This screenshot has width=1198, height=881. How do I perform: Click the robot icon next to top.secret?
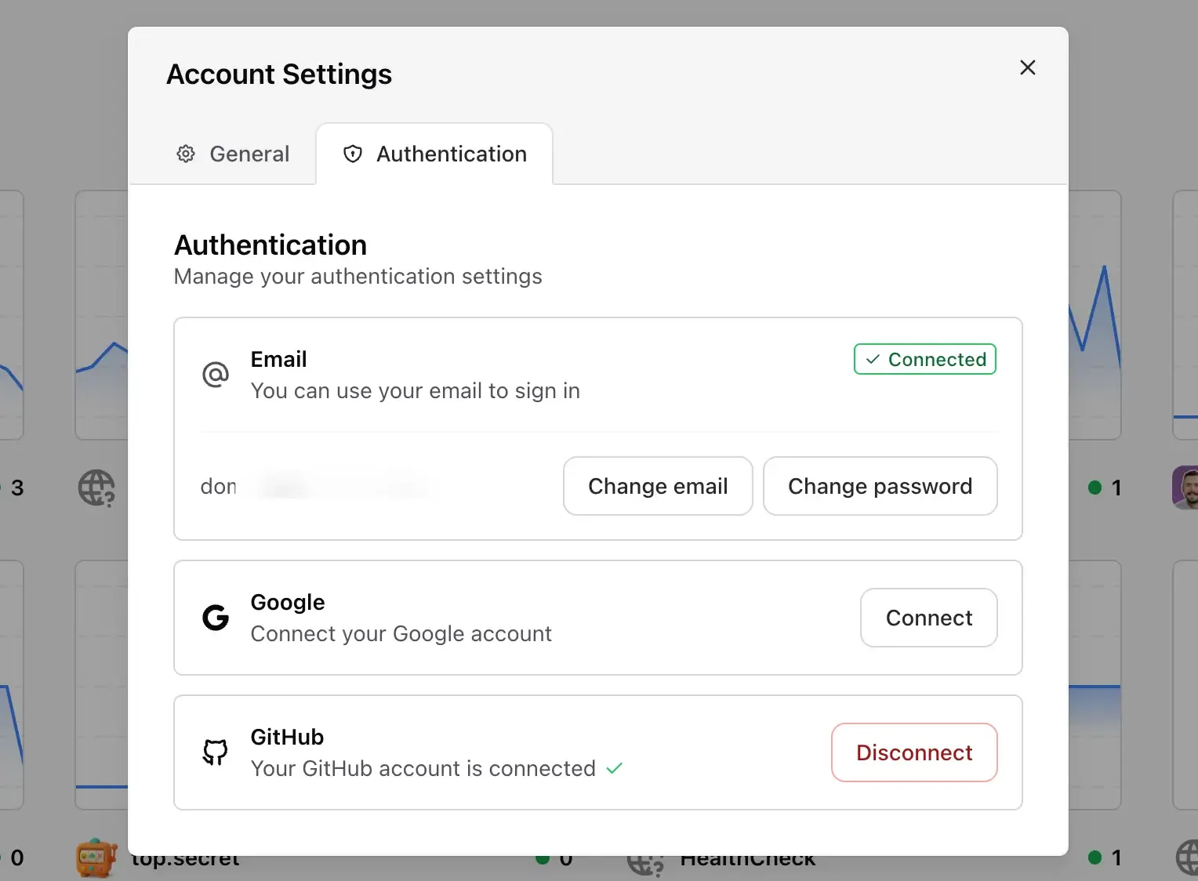tap(95, 857)
